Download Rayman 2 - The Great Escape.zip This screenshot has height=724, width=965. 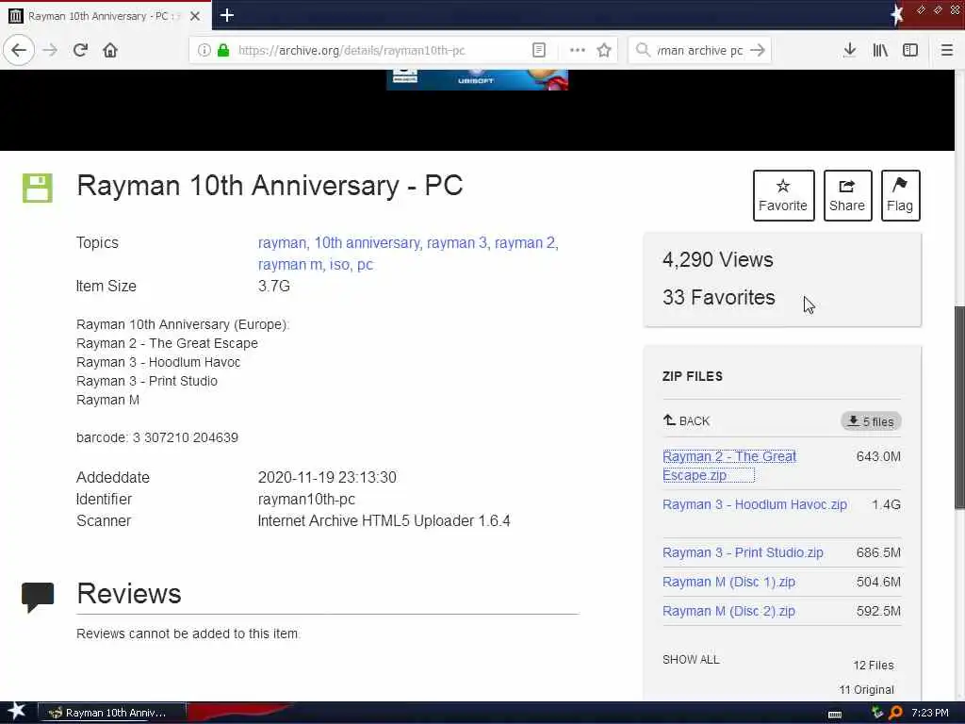click(x=728, y=466)
